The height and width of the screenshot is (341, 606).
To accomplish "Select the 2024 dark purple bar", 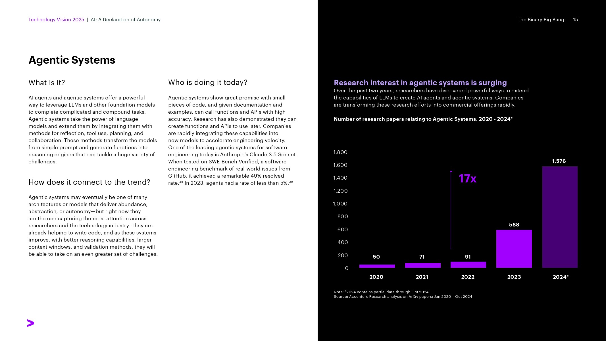I will (x=560, y=217).
